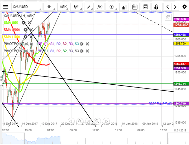Open the f(x) indicators menu
The height and width of the screenshot is (145, 189).
point(100,7)
